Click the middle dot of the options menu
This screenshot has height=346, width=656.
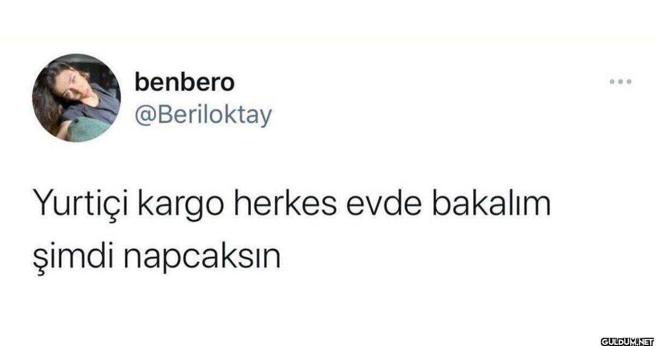[x=621, y=83]
